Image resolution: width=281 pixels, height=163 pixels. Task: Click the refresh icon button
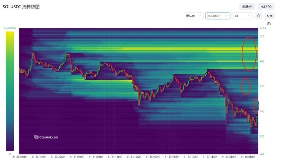click(x=259, y=16)
